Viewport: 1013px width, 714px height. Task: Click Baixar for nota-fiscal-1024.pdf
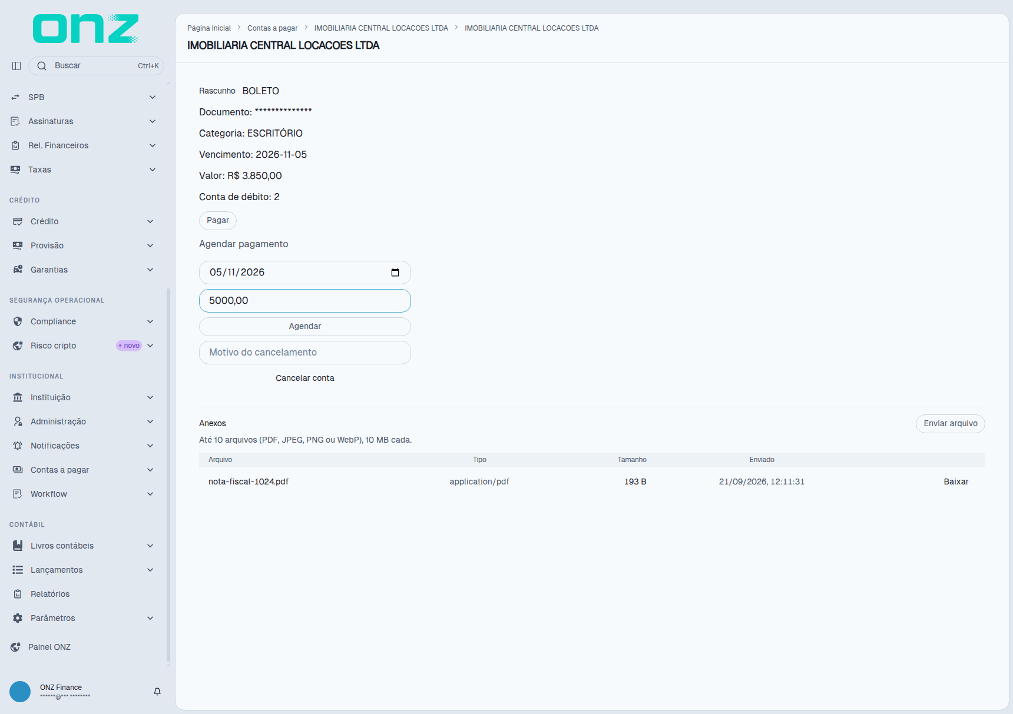956,481
